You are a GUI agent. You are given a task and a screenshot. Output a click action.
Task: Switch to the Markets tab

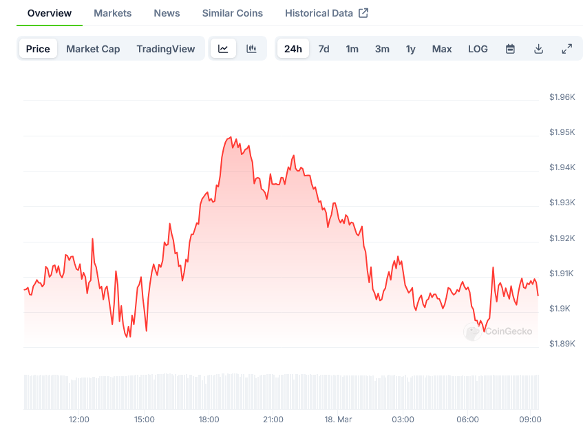click(113, 13)
